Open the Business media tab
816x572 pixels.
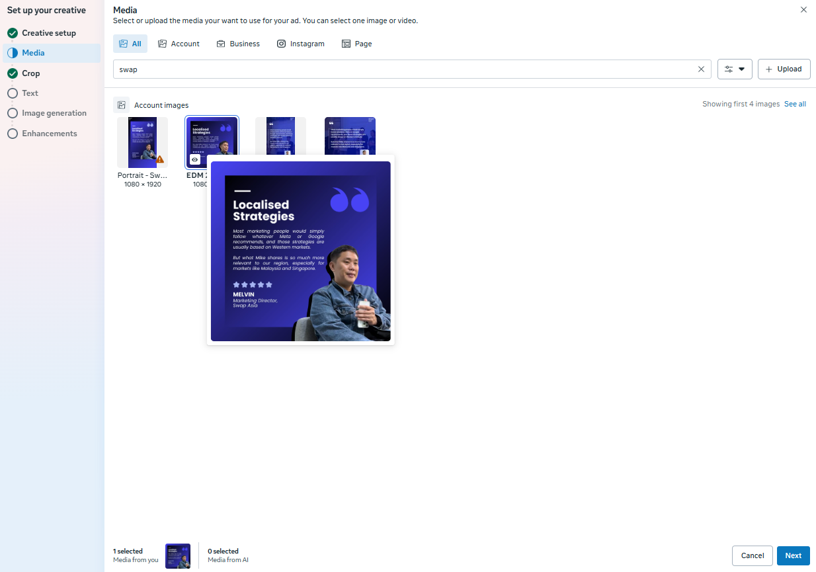coord(238,44)
